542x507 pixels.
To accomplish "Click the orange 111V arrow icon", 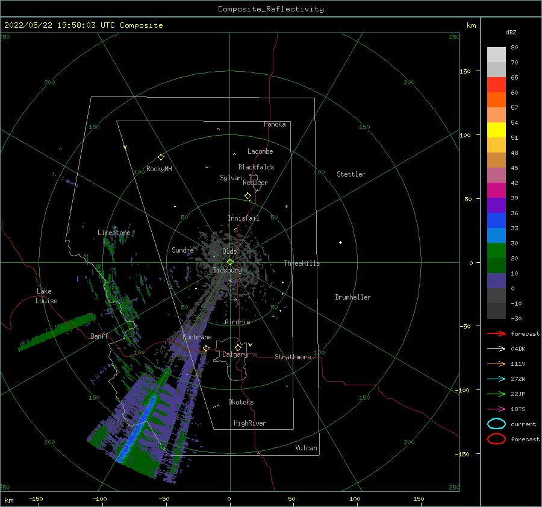I will click(496, 364).
